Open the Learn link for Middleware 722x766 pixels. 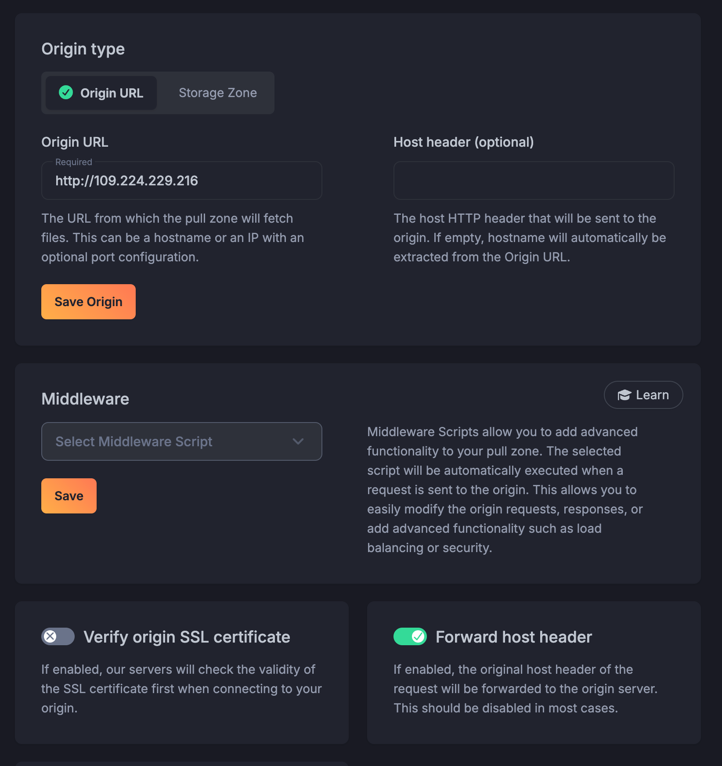(643, 395)
